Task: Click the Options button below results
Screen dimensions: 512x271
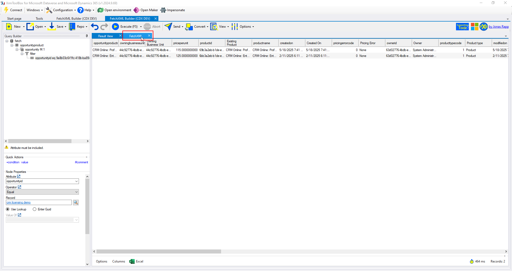Action: click(102, 261)
